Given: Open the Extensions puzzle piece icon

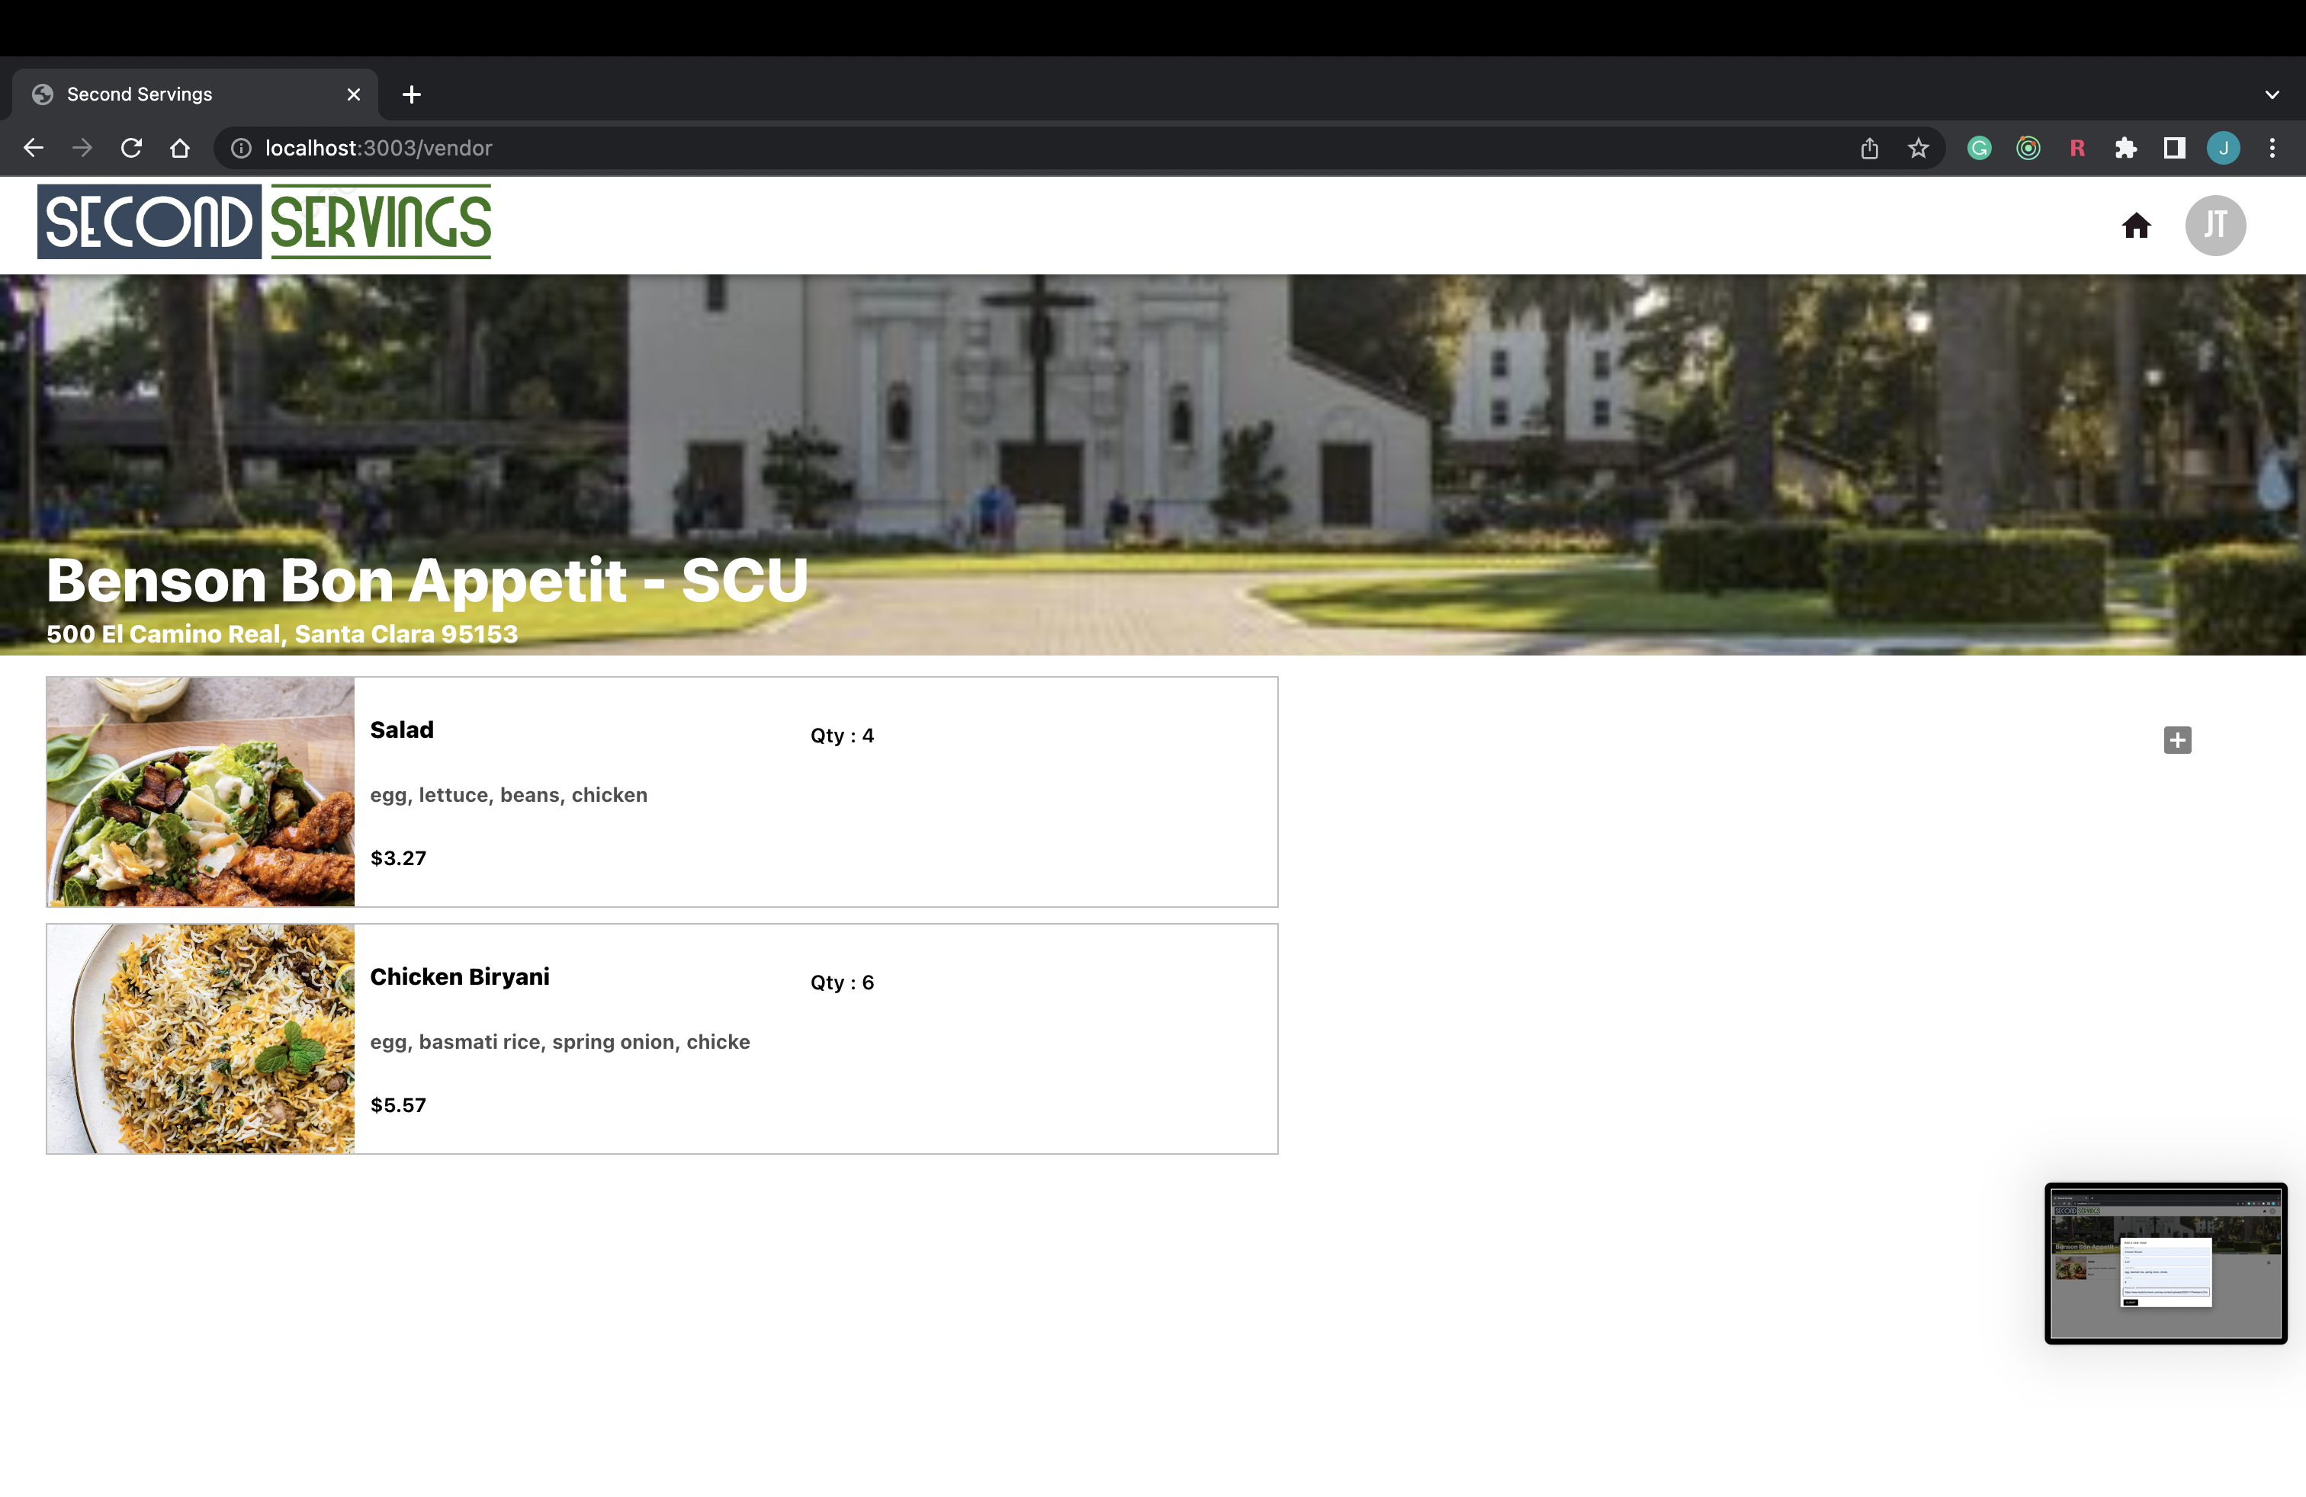Looking at the screenshot, I should coord(2125,148).
